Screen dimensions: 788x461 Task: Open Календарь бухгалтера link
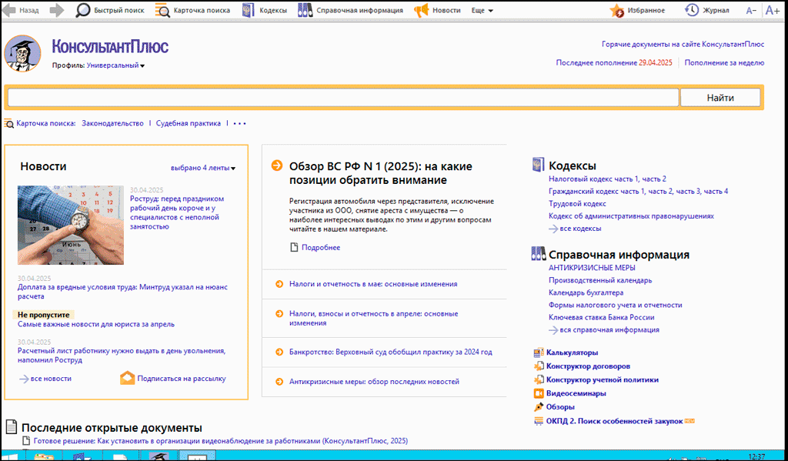(x=586, y=292)
